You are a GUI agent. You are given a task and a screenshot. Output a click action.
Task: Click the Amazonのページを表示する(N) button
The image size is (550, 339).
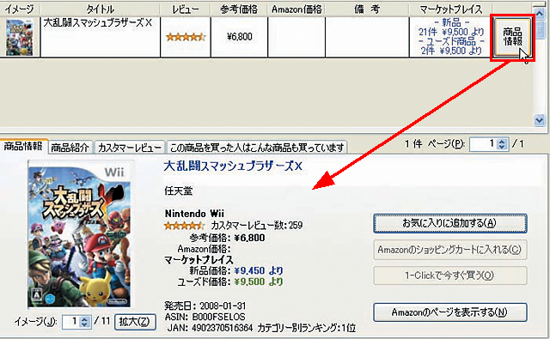[x=450, y=312]
